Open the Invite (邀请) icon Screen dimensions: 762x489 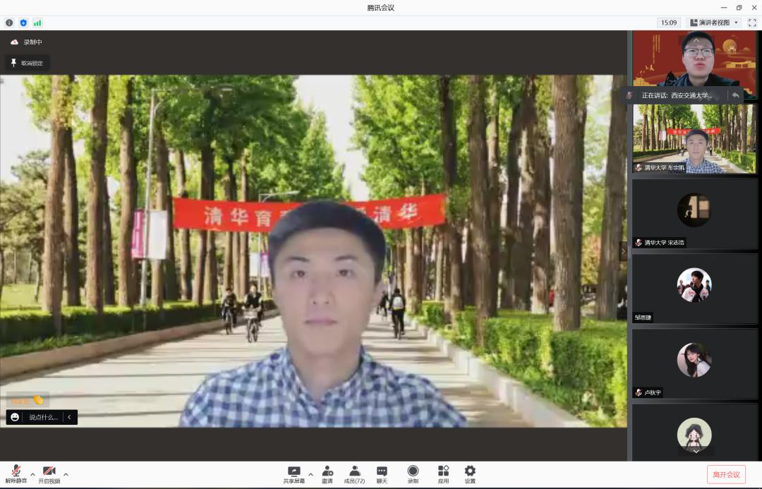[327, 473]
